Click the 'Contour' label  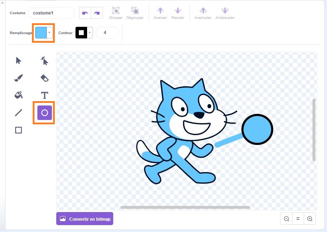[x=65, y=33]
